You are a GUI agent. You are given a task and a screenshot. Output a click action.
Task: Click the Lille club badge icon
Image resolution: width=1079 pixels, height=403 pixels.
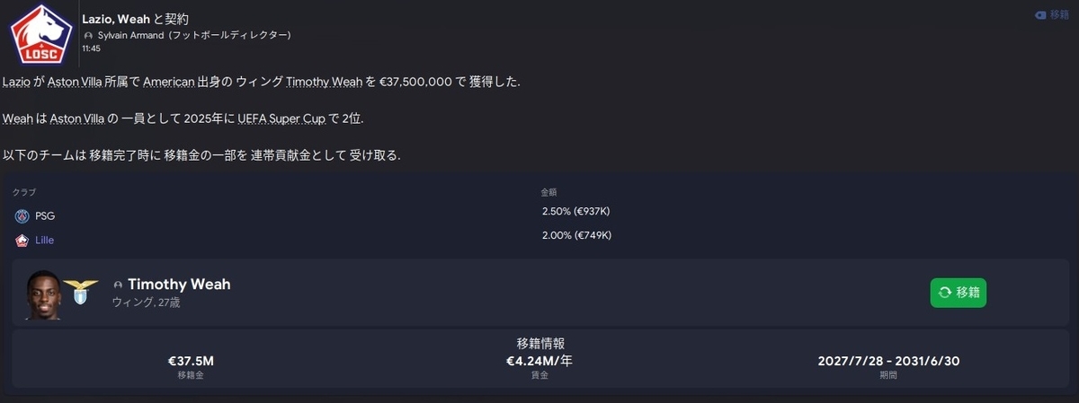(x=22, y=241)
